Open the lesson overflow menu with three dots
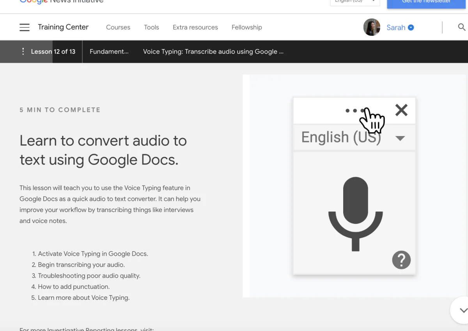Screen dimensions: 468x331 coord(23,51)
